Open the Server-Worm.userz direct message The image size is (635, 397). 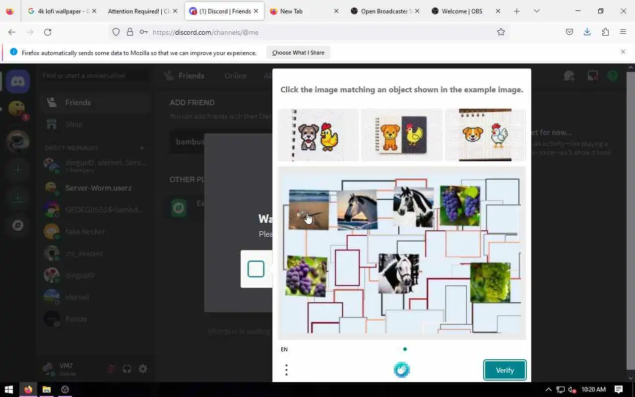click(95, 188)
